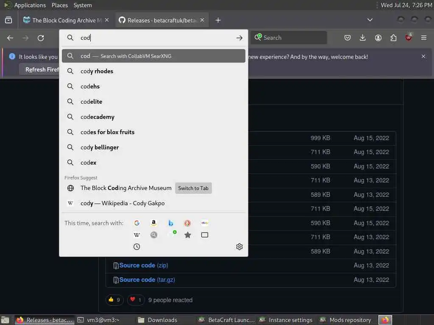Open uBlock Origin extension icon
This screenshot has height=325, width=434.
pyautogui.click(x=409, y=37)
